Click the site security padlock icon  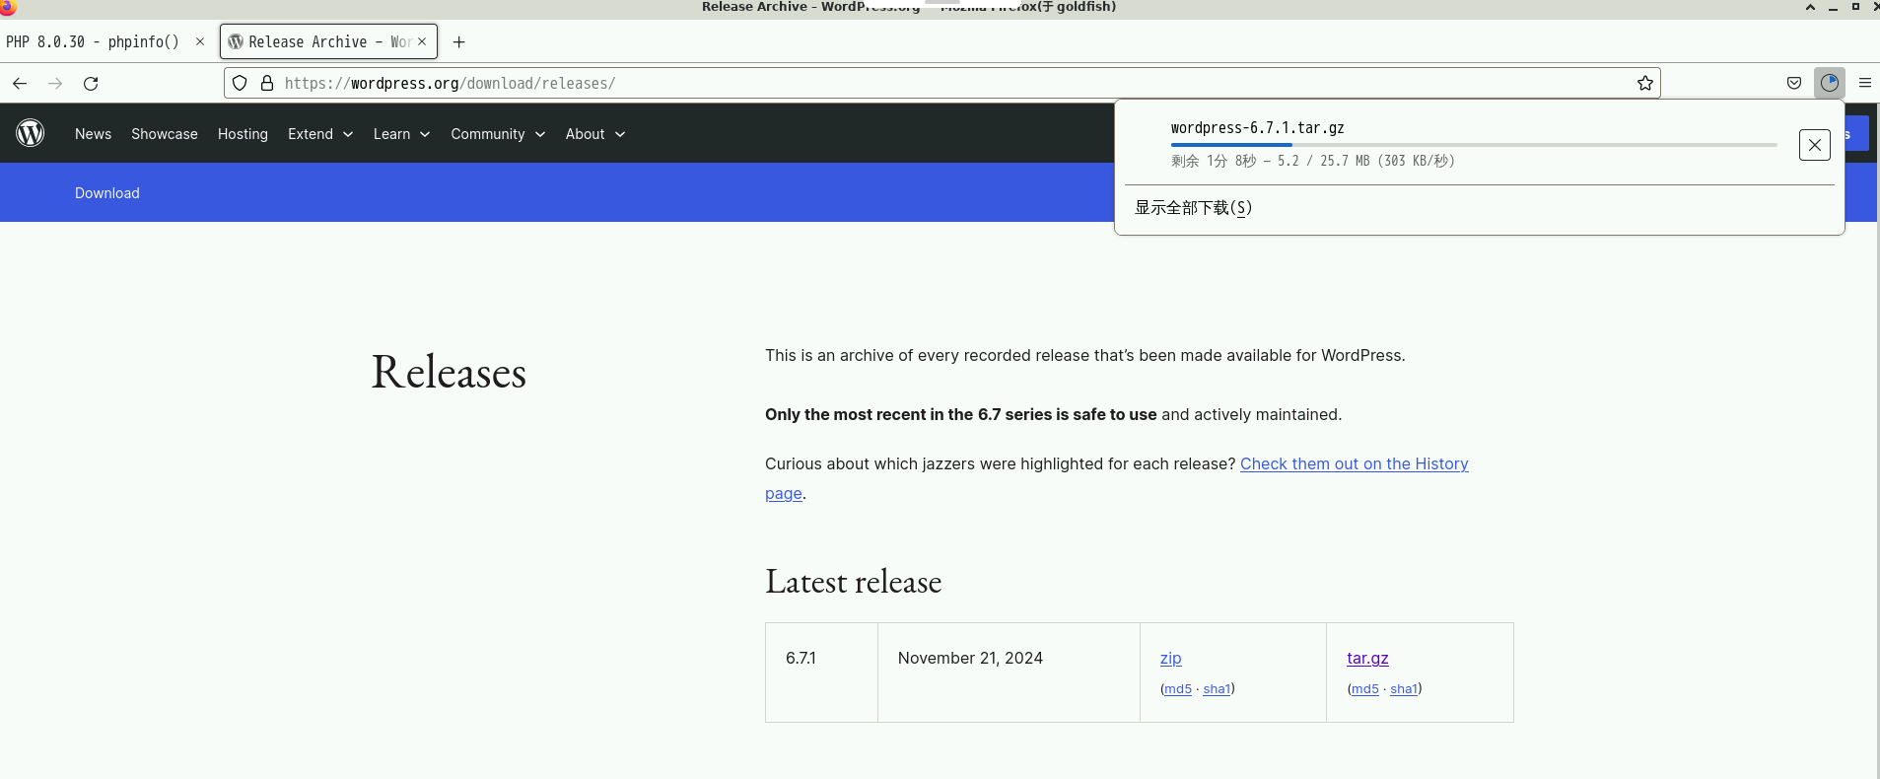click(267, 84)
